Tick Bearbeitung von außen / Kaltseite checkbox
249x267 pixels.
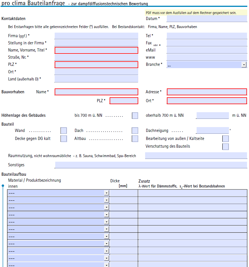point(226,139)
